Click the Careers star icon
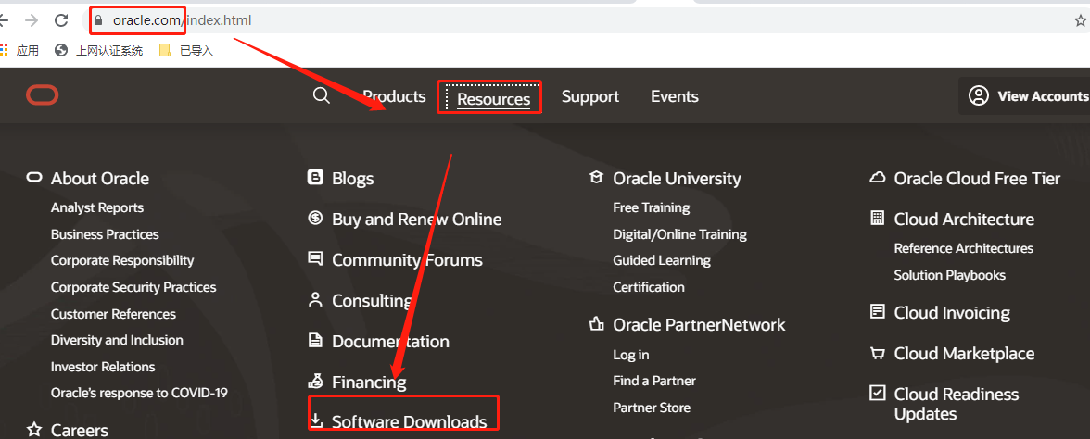Viewport: 1090px width, 439px height. click(x=34, y=430)
